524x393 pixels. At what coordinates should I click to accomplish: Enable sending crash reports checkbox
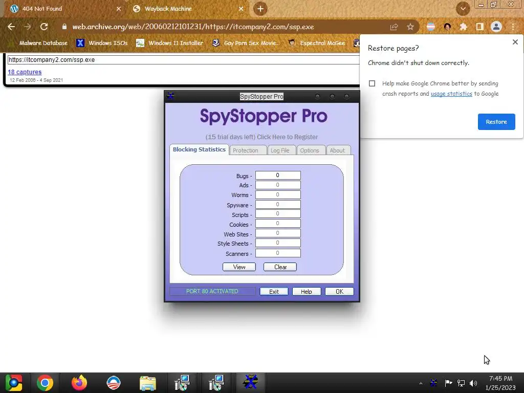pyautogui.click(x=372, y=83)
